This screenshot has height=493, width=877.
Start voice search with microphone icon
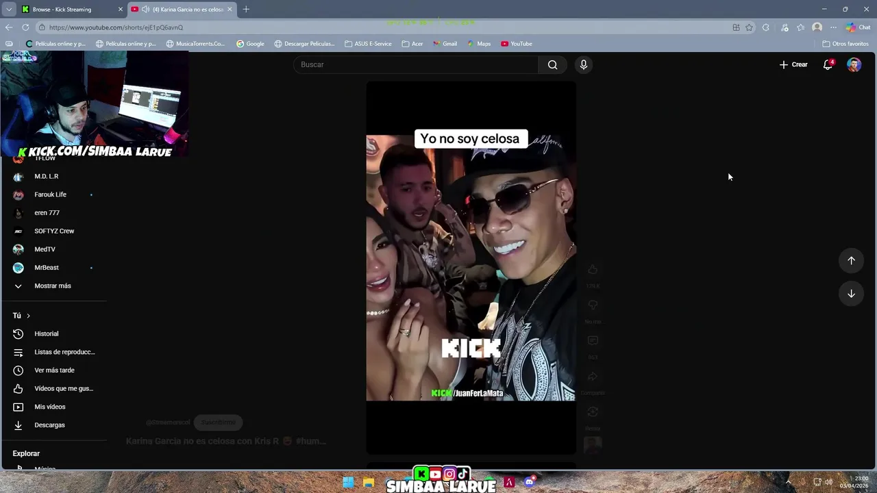click(x=584, y=64)
